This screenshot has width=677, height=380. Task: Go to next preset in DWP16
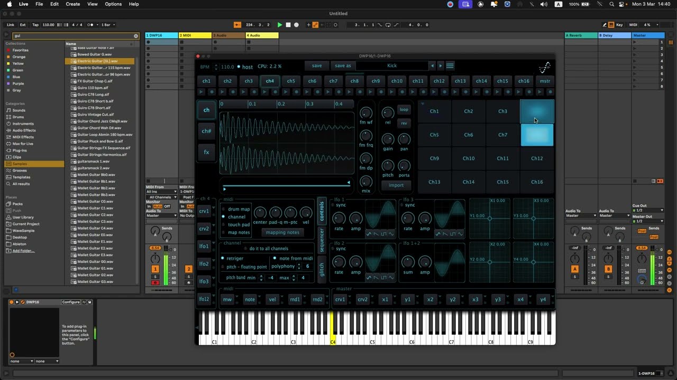coord(441,66)
